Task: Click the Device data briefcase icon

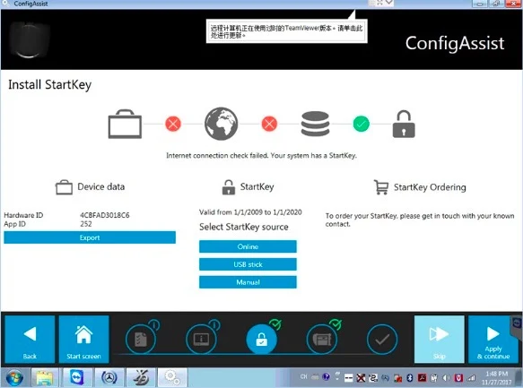Action: tap(64, 187)
